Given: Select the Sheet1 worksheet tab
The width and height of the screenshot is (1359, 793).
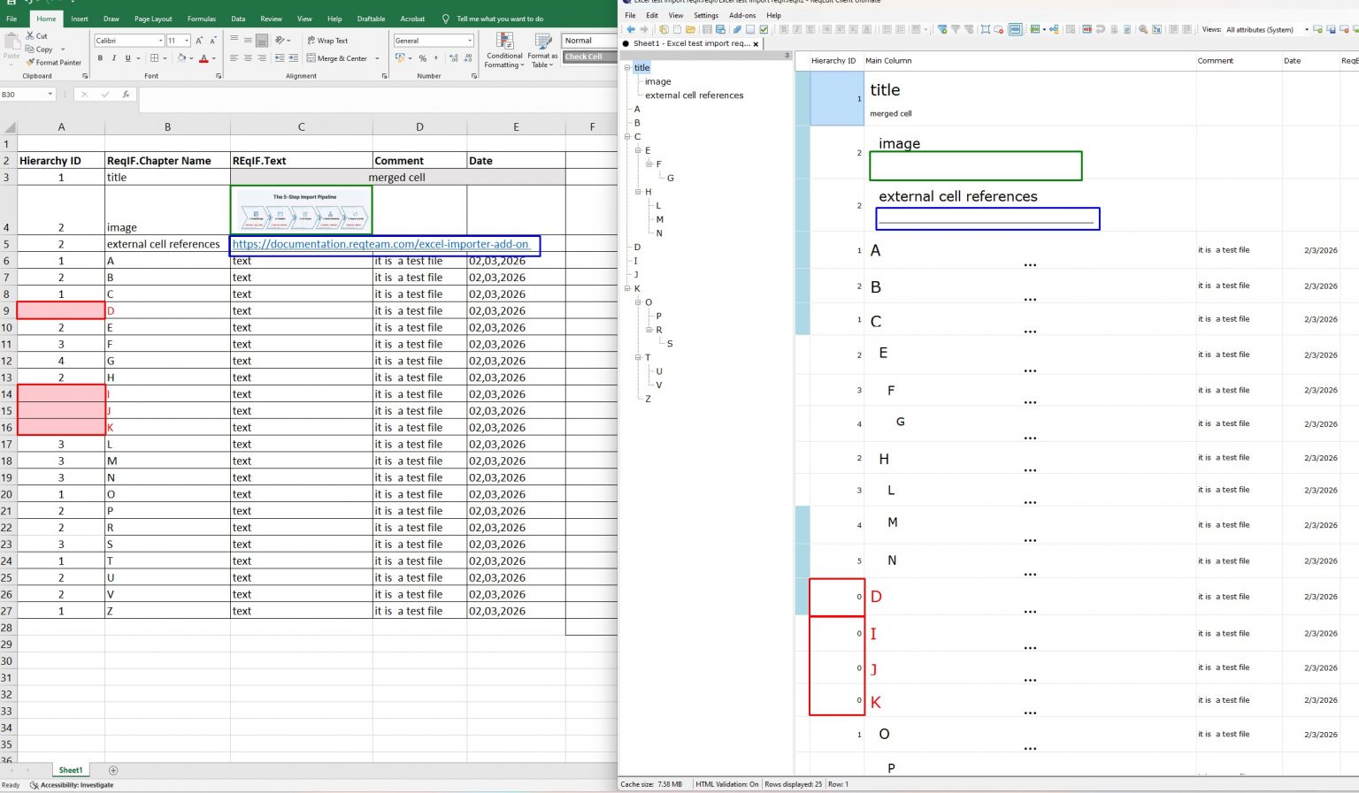Looking at the screenshot, I should pyautogui.click(x=71, y=770).
